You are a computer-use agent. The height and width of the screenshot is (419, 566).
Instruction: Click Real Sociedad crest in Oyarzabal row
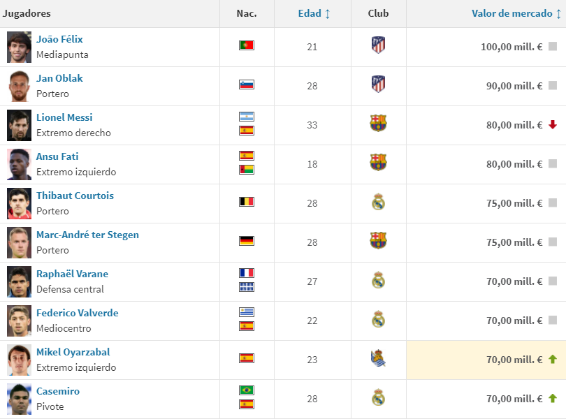pos(378,359)
